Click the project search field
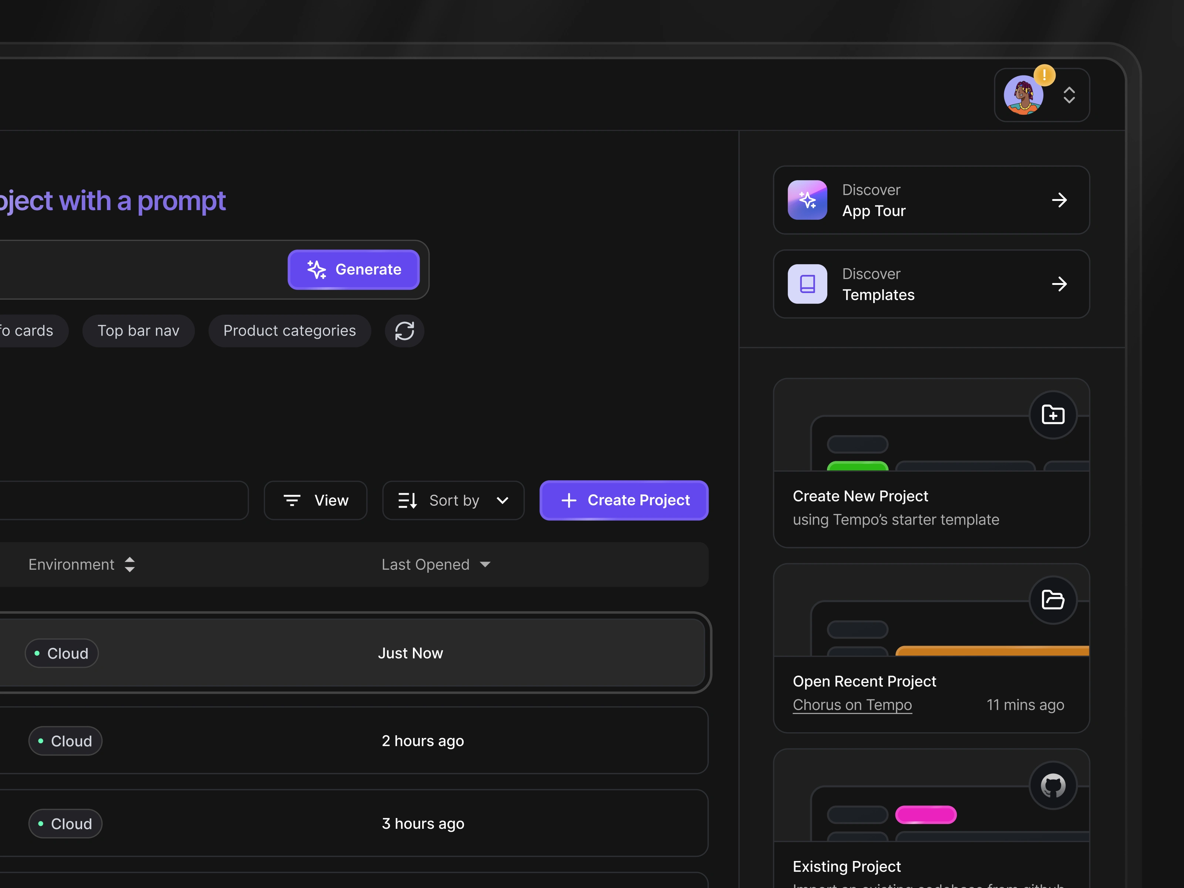 (x=124, y=501)
